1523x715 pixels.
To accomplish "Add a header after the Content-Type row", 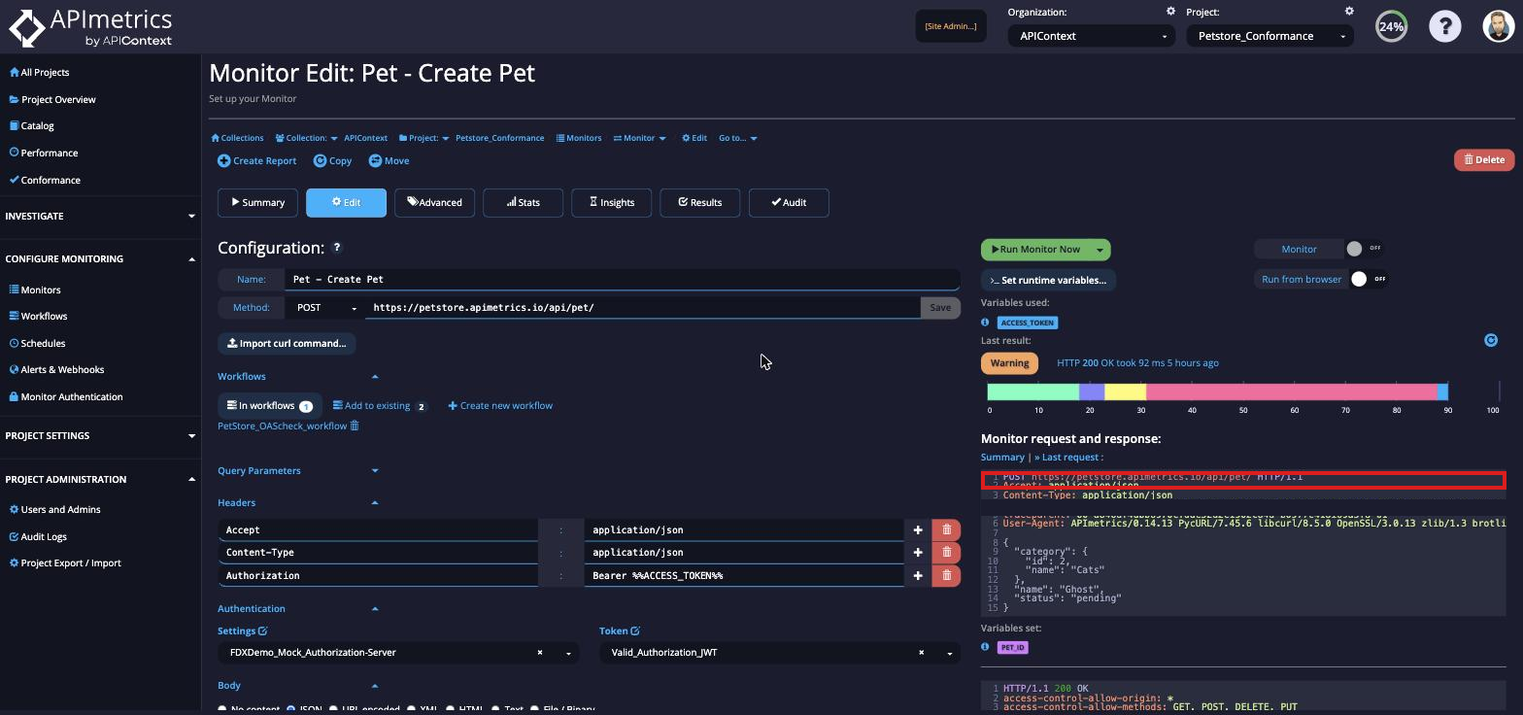I will [918, 552].
